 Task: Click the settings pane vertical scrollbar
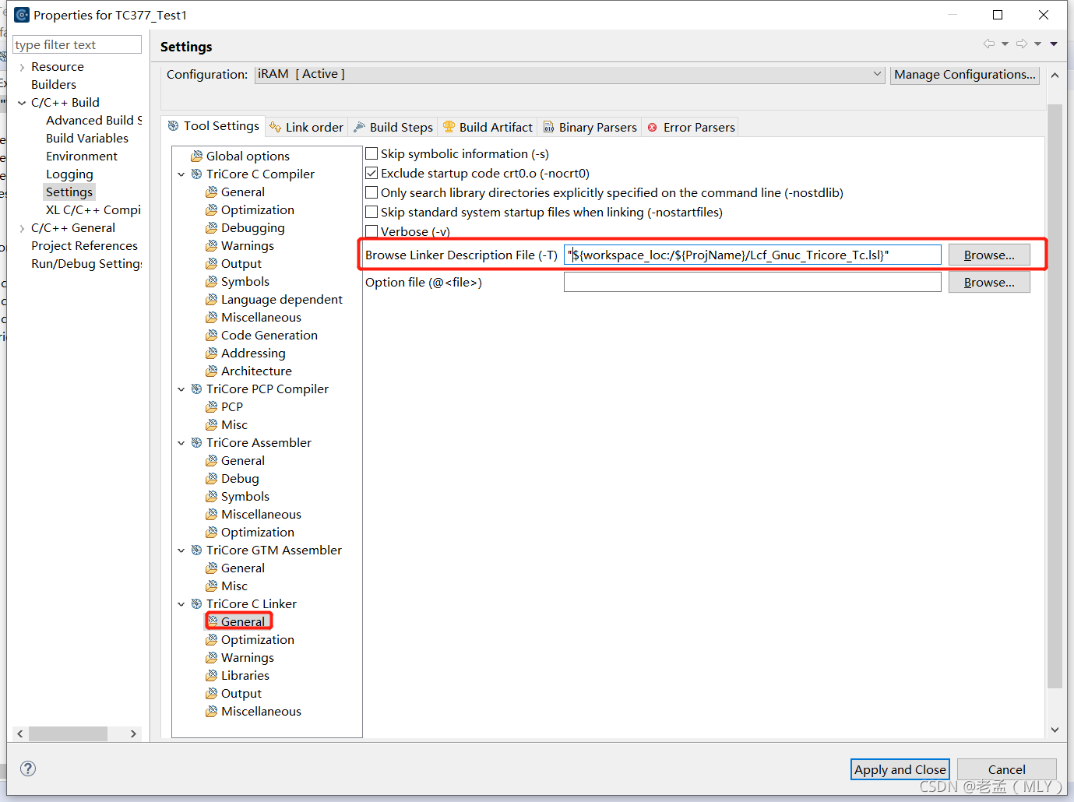click(1055, 396)
